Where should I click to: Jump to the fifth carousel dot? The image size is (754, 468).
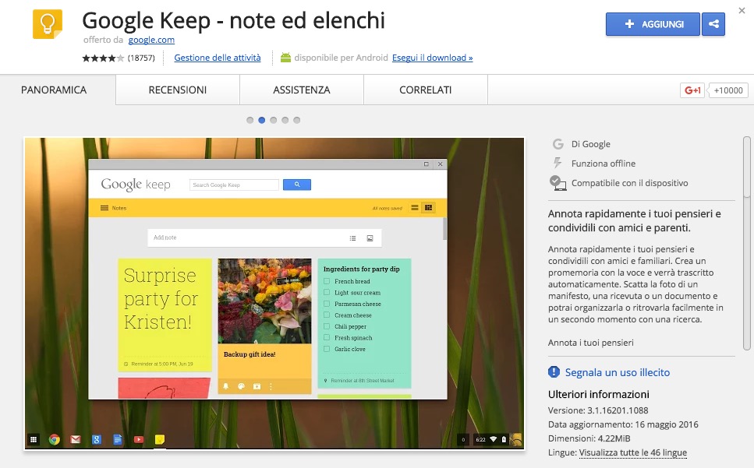coord(297,120)
